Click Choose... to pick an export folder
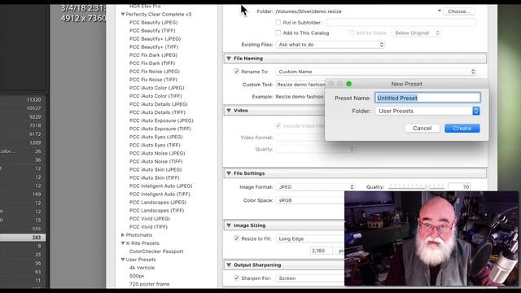The image size is (521, 293). pos(458,11)
